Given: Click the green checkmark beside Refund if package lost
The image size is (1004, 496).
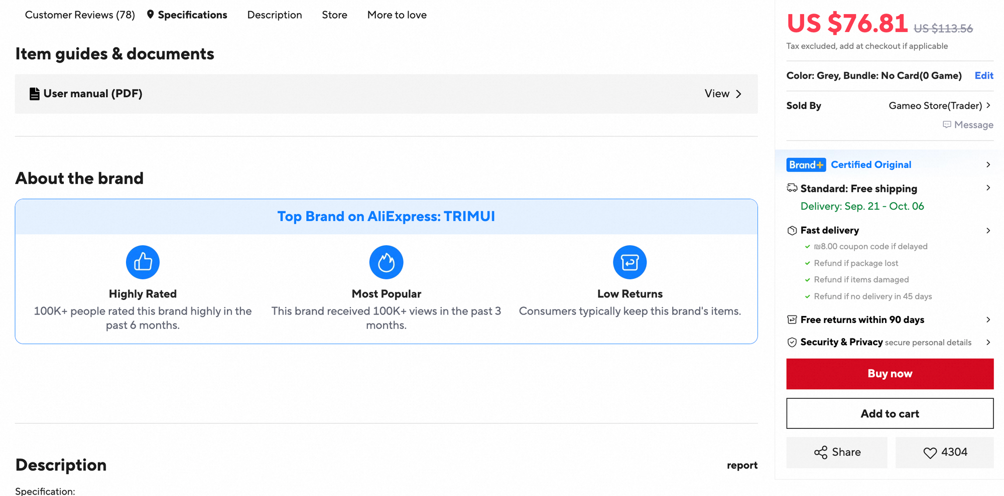Looking at the screenshot, I should tap(807, 263).
